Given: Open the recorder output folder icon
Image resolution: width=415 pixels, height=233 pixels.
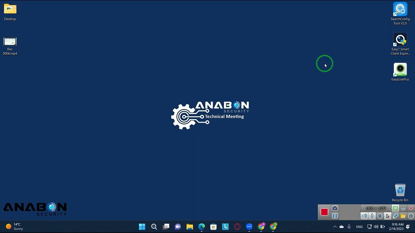Looking at the screenshot, I should coord(403,216).
